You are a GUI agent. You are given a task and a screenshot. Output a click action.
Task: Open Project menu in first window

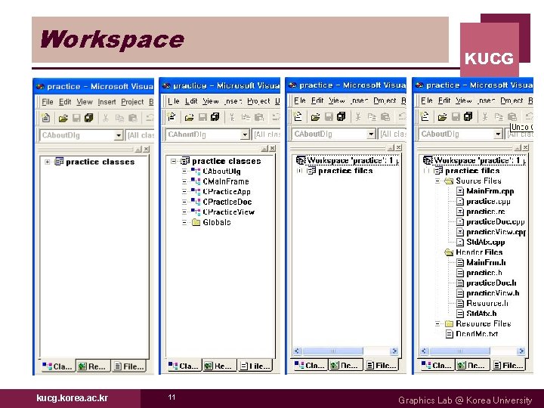tap(132, 102)
